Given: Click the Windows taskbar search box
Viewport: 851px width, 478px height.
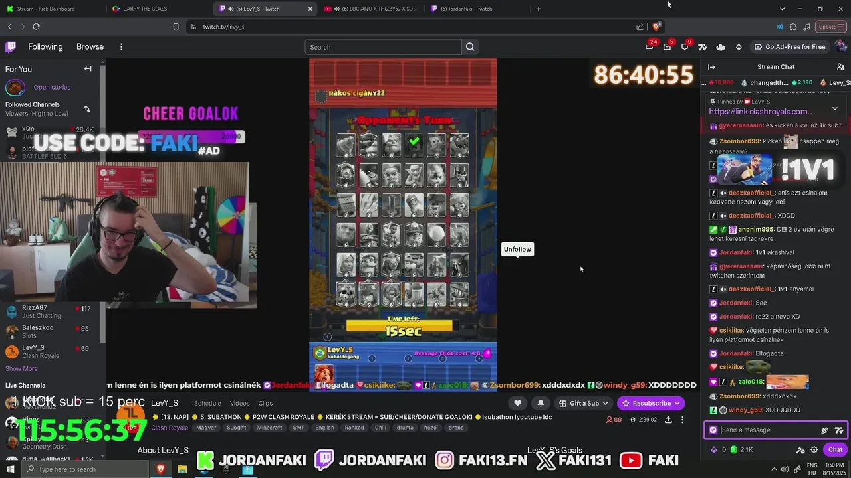Looking at the screenshot, I should (x=84, y=469).
